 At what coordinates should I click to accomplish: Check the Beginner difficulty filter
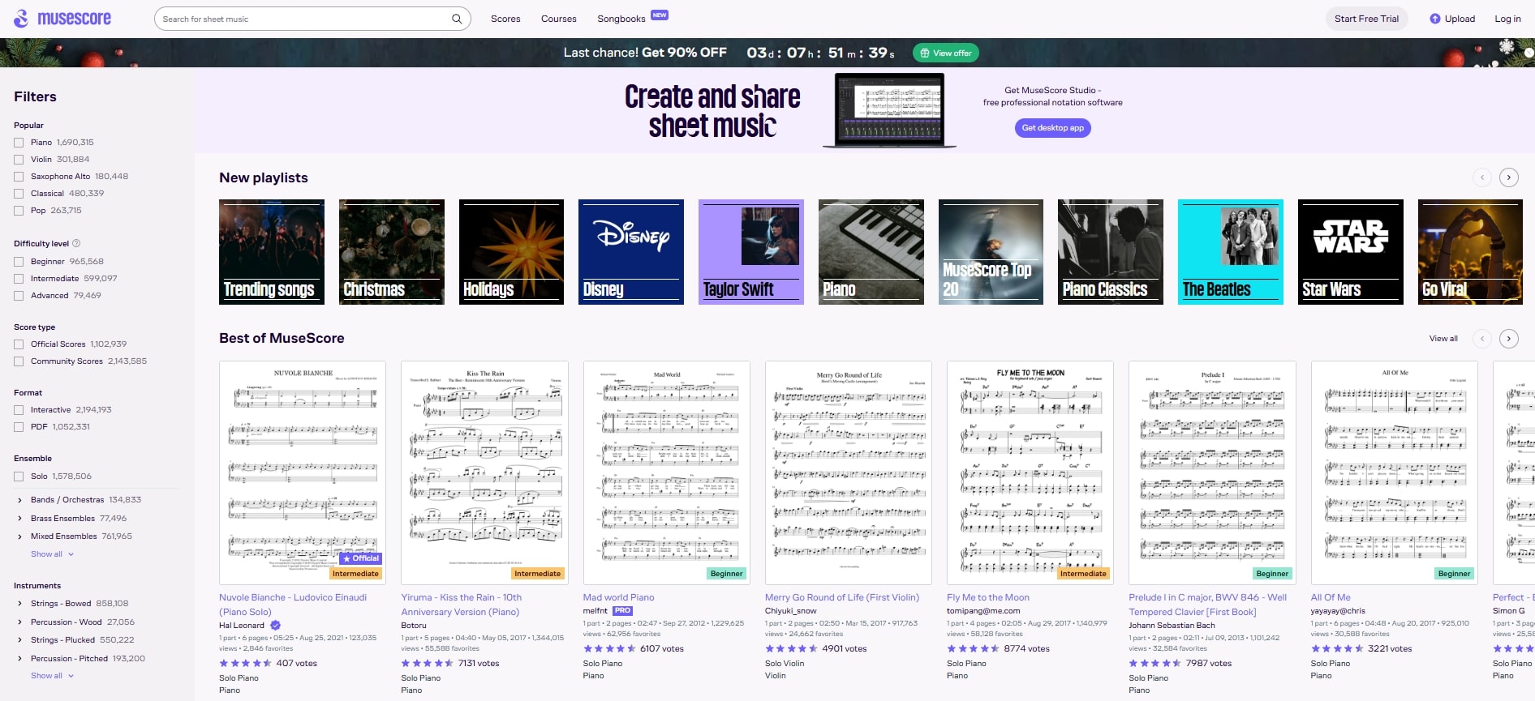point(19,262)
